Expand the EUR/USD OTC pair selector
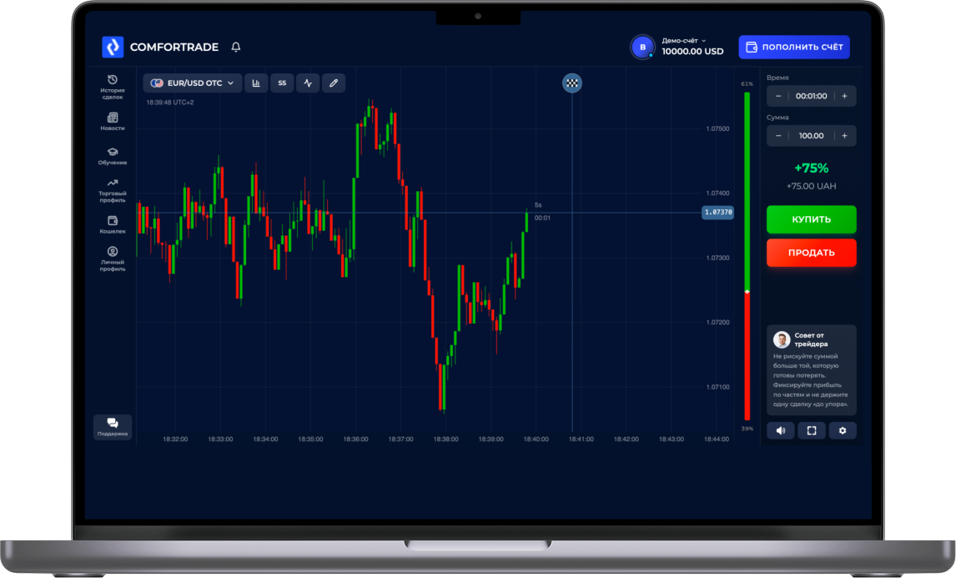 tap(194, 83)
